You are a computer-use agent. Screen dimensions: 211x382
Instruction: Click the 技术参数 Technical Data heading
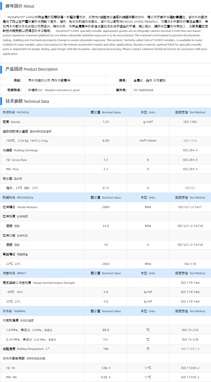tap(27, 101)
